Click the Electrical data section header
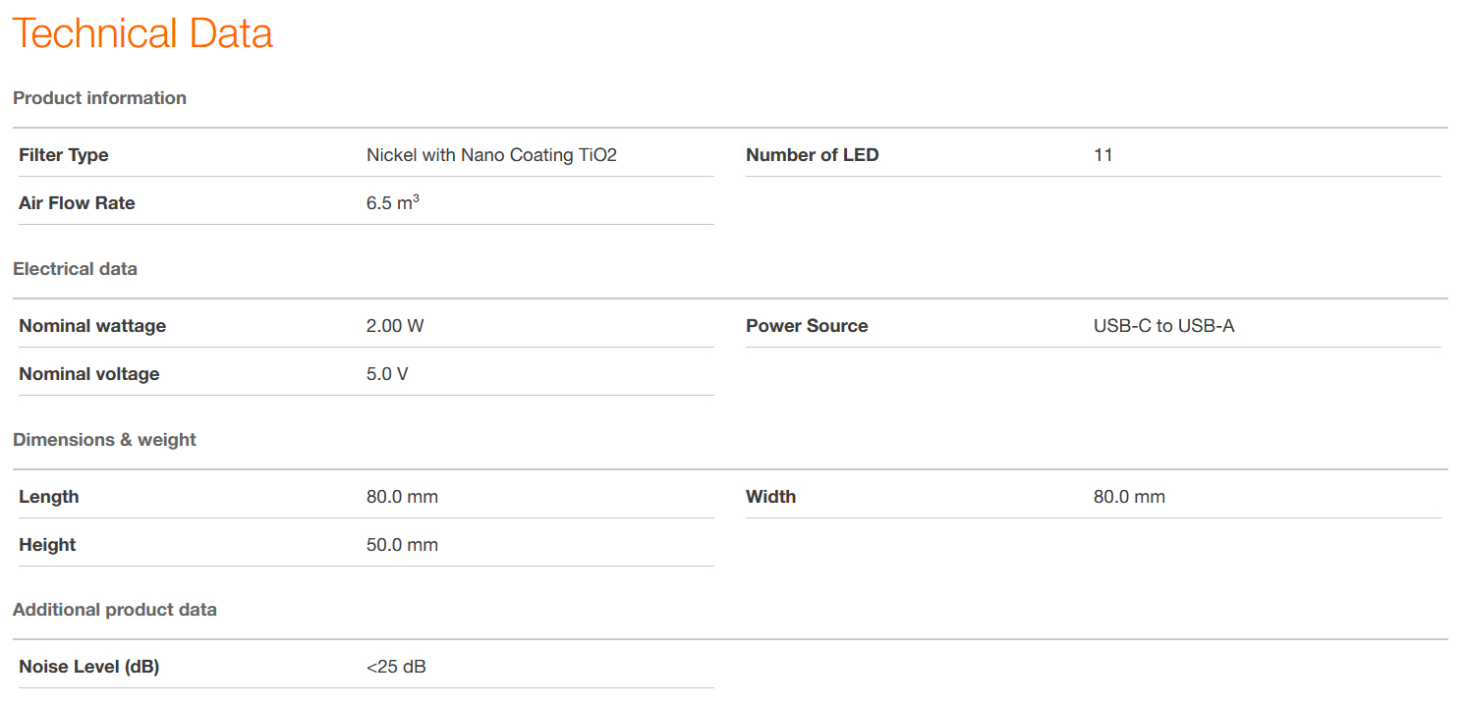The width and height of the screenshot is (1468, 707). pos(75,269)
